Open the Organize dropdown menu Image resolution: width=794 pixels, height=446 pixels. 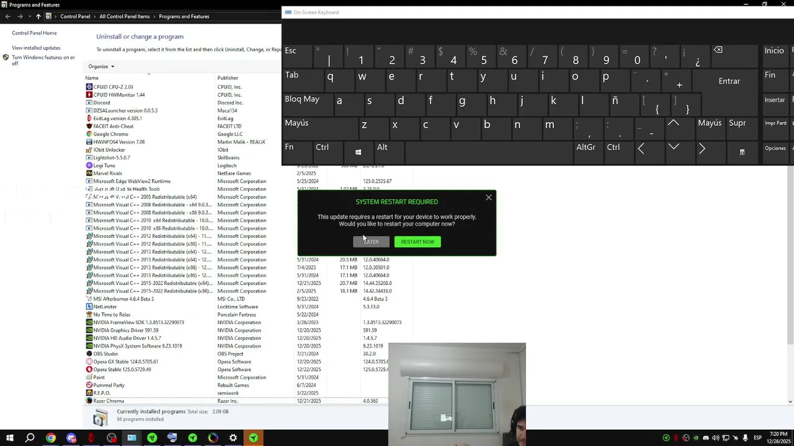(x=101, y=66)
